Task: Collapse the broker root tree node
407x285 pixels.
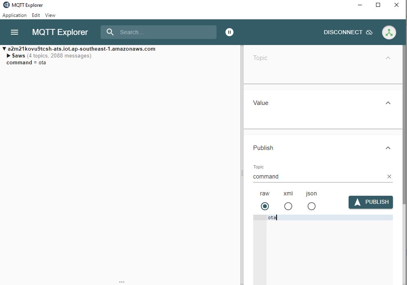Action: 4,49
